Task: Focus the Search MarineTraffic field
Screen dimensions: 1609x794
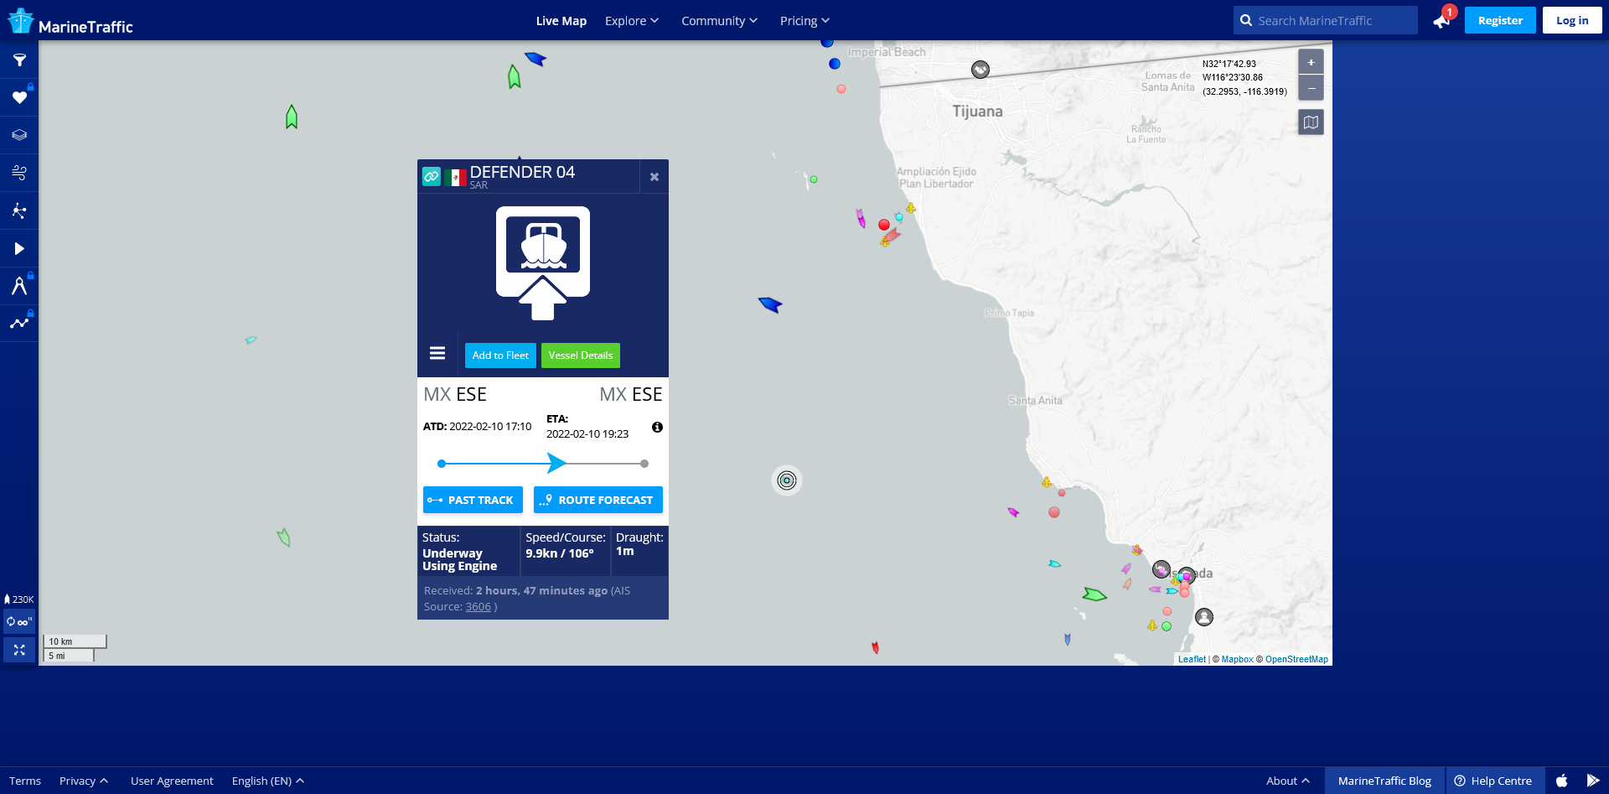Action: pos(1326,20)
